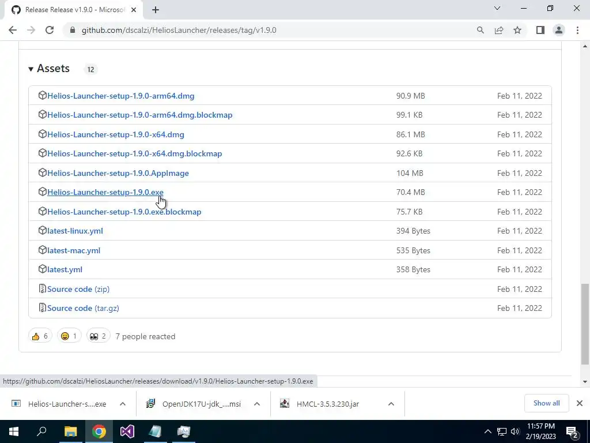Click the laugh reaction button

point(69,336)
